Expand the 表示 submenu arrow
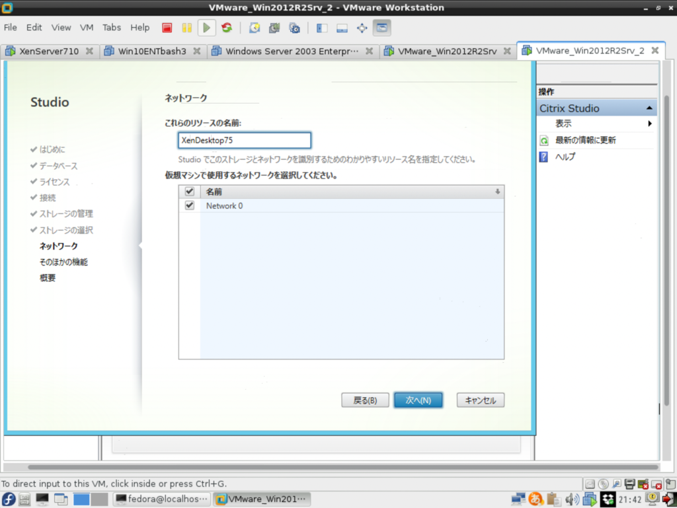Screen dimensions: 677x508 coord(650,124)
